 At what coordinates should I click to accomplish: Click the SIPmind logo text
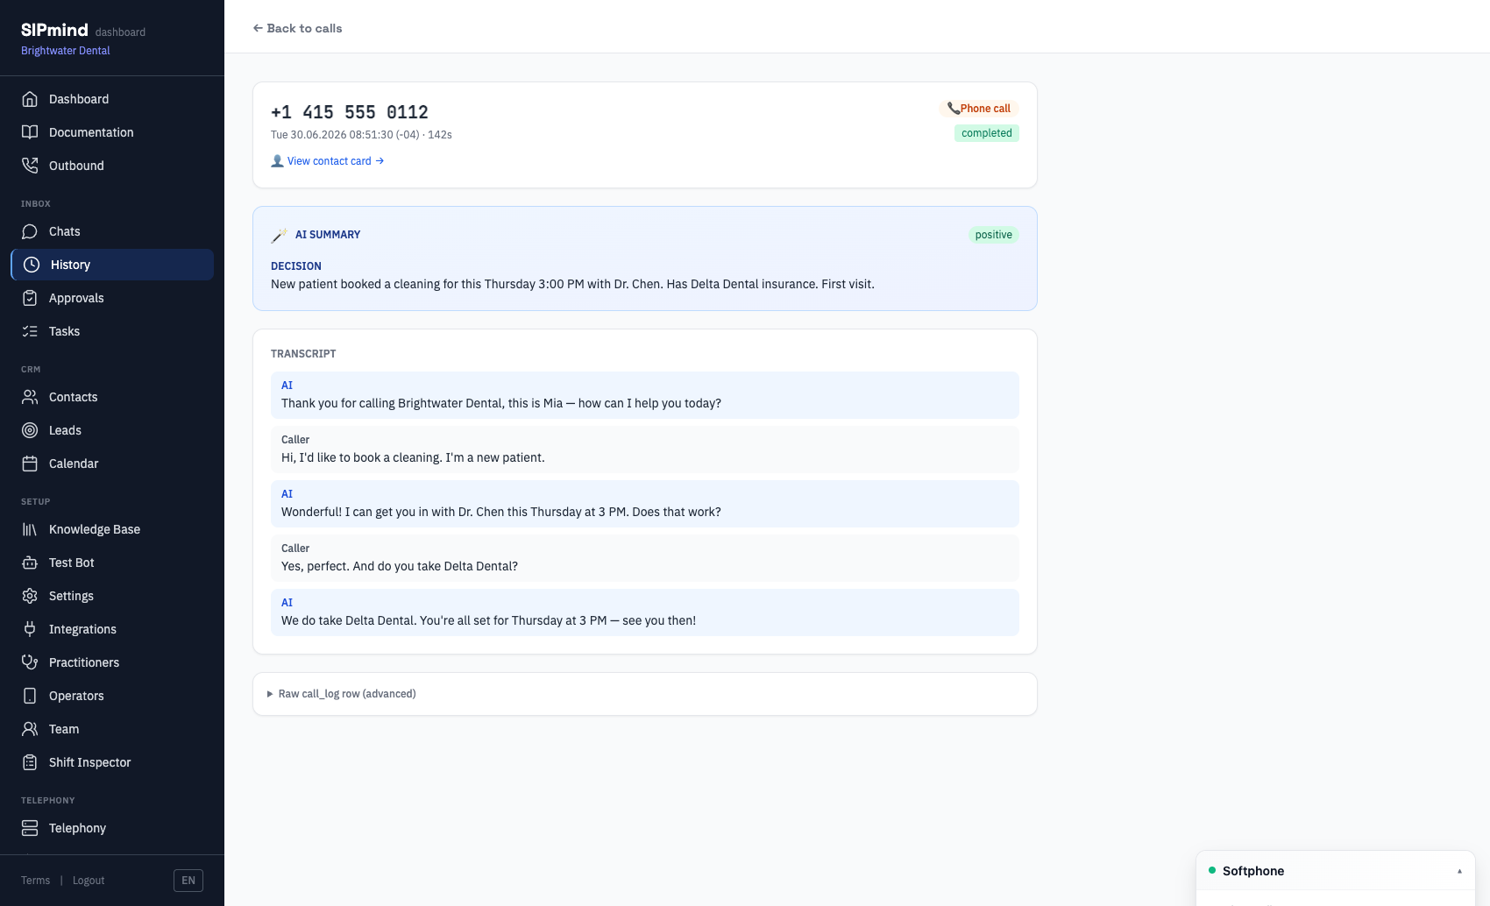54,30
